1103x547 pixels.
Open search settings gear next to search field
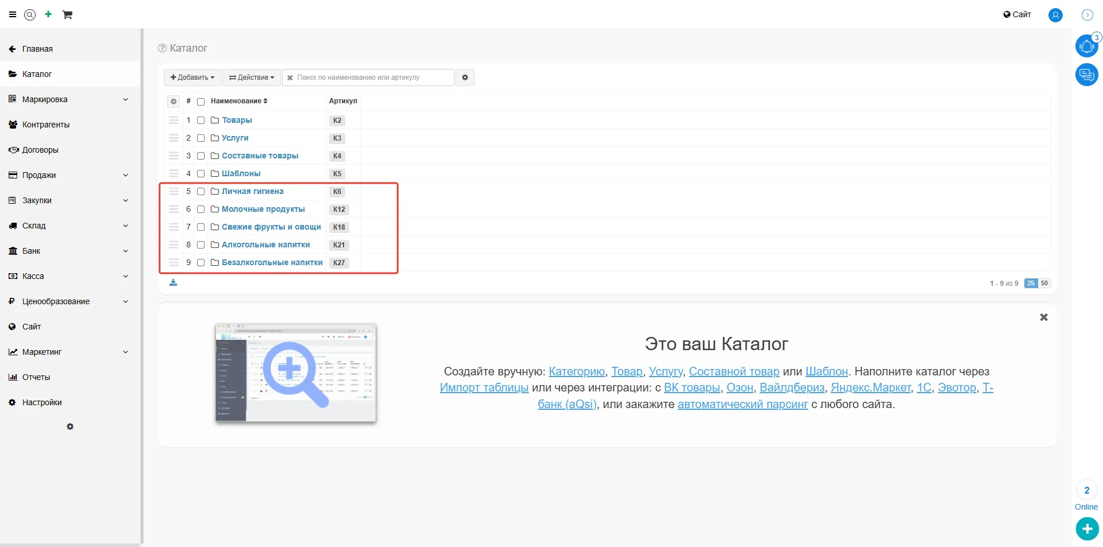pyautogui.click(x=465, y=77)
